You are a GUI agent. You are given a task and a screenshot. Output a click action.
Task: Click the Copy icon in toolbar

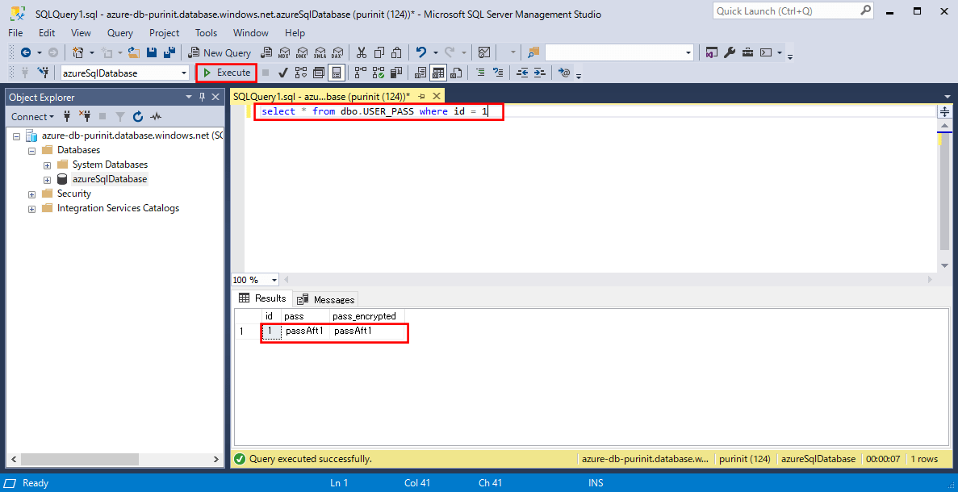pyautogui.click(x=379, y=53)
